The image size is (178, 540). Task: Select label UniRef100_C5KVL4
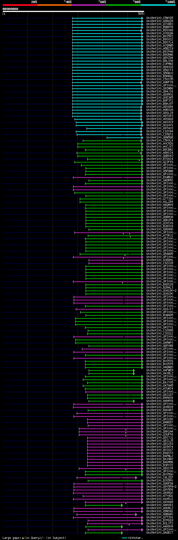(160, 140)
